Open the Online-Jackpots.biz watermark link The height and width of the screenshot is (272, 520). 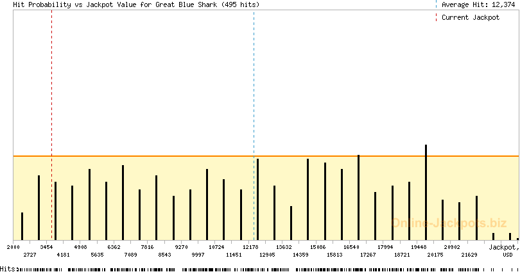tap(449, 223)
